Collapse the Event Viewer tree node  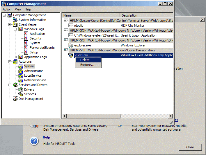click(10, 24)
